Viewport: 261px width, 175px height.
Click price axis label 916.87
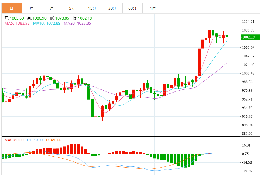247,116
